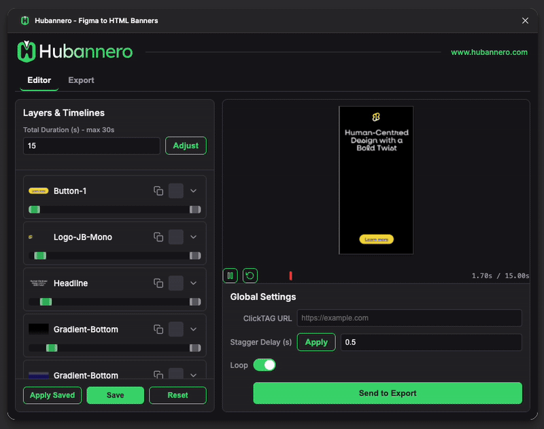Click the ClickTAG URL input field

(409, 318)
